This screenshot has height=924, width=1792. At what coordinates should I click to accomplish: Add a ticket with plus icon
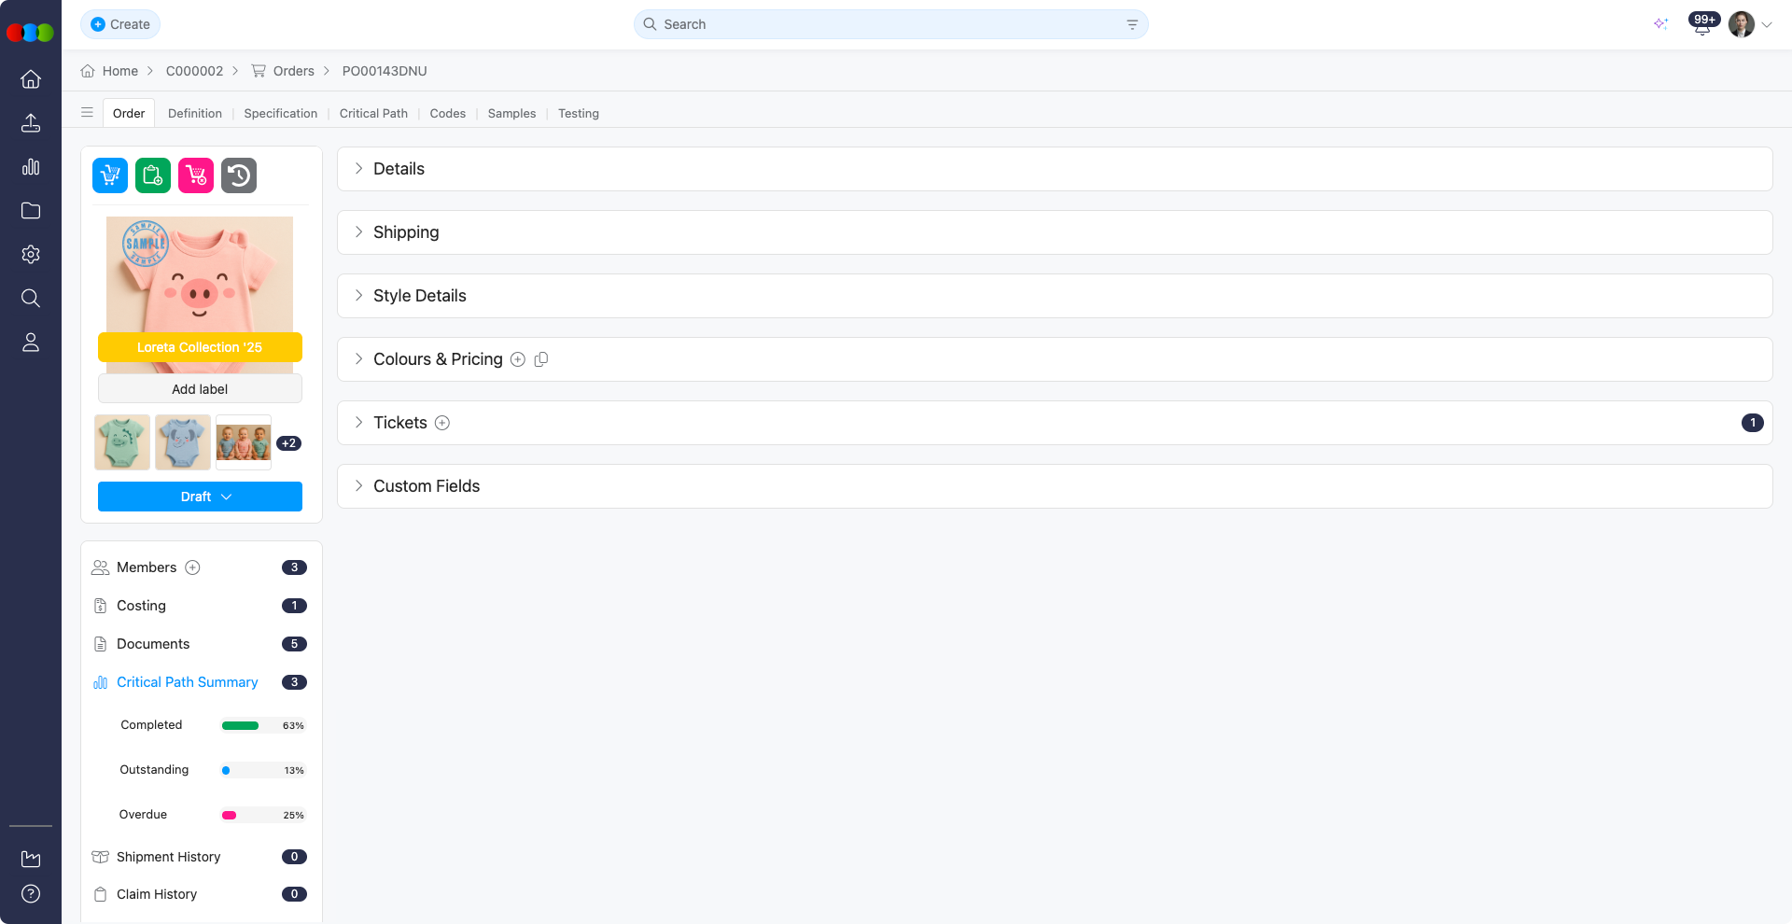click(x=442, y=423)
